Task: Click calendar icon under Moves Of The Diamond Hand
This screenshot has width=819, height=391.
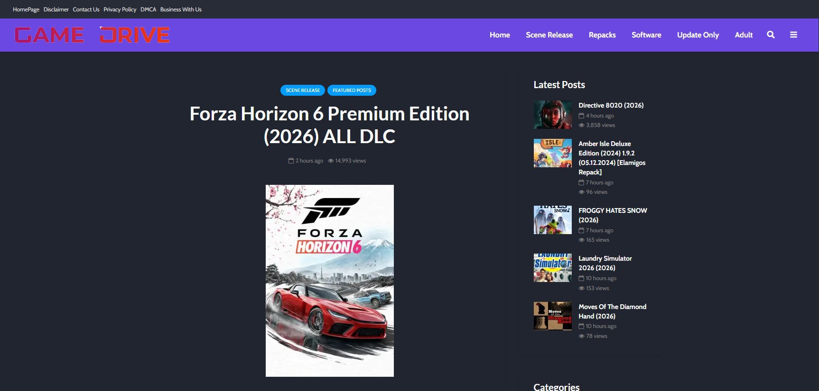Action: pos(581,326)
